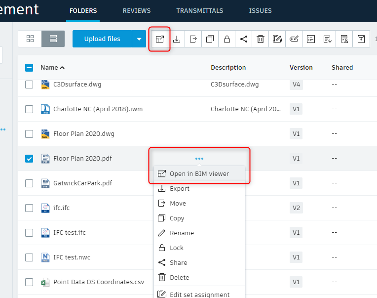Toggle the select-all checkbox in header
The image size is (377, 298).
[x=29, y=68]
